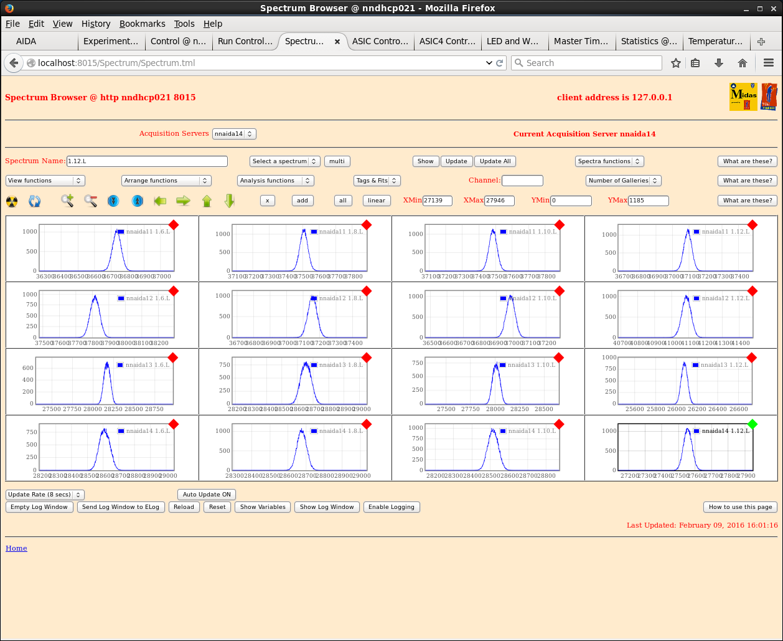
Task: Click the Update All button
Action: point(495,161)
